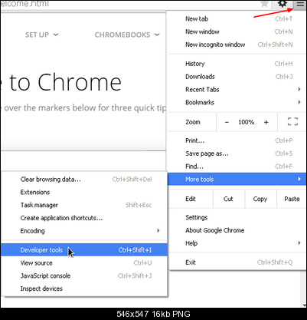Click the scrollbar down arrow
The image size is (307, 320).
coord(304,305)
